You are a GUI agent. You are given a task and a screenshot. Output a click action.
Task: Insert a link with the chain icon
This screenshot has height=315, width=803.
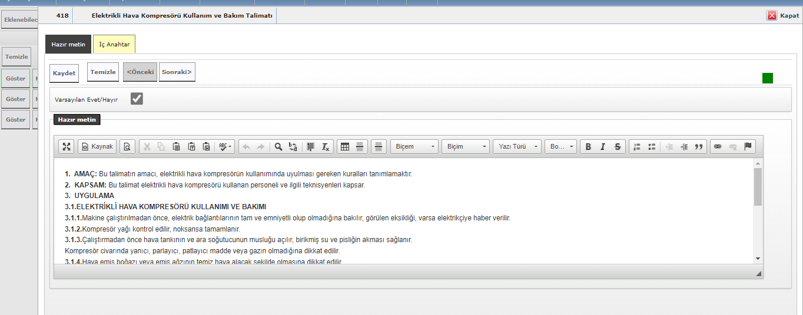point(718,147)
